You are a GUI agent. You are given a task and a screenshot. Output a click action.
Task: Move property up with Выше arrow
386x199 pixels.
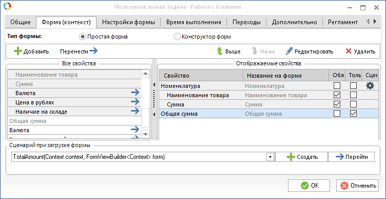click(220, 51)
